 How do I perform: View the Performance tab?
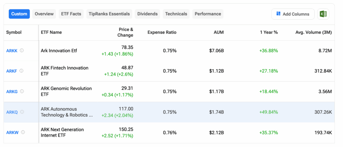pos(208,14)
